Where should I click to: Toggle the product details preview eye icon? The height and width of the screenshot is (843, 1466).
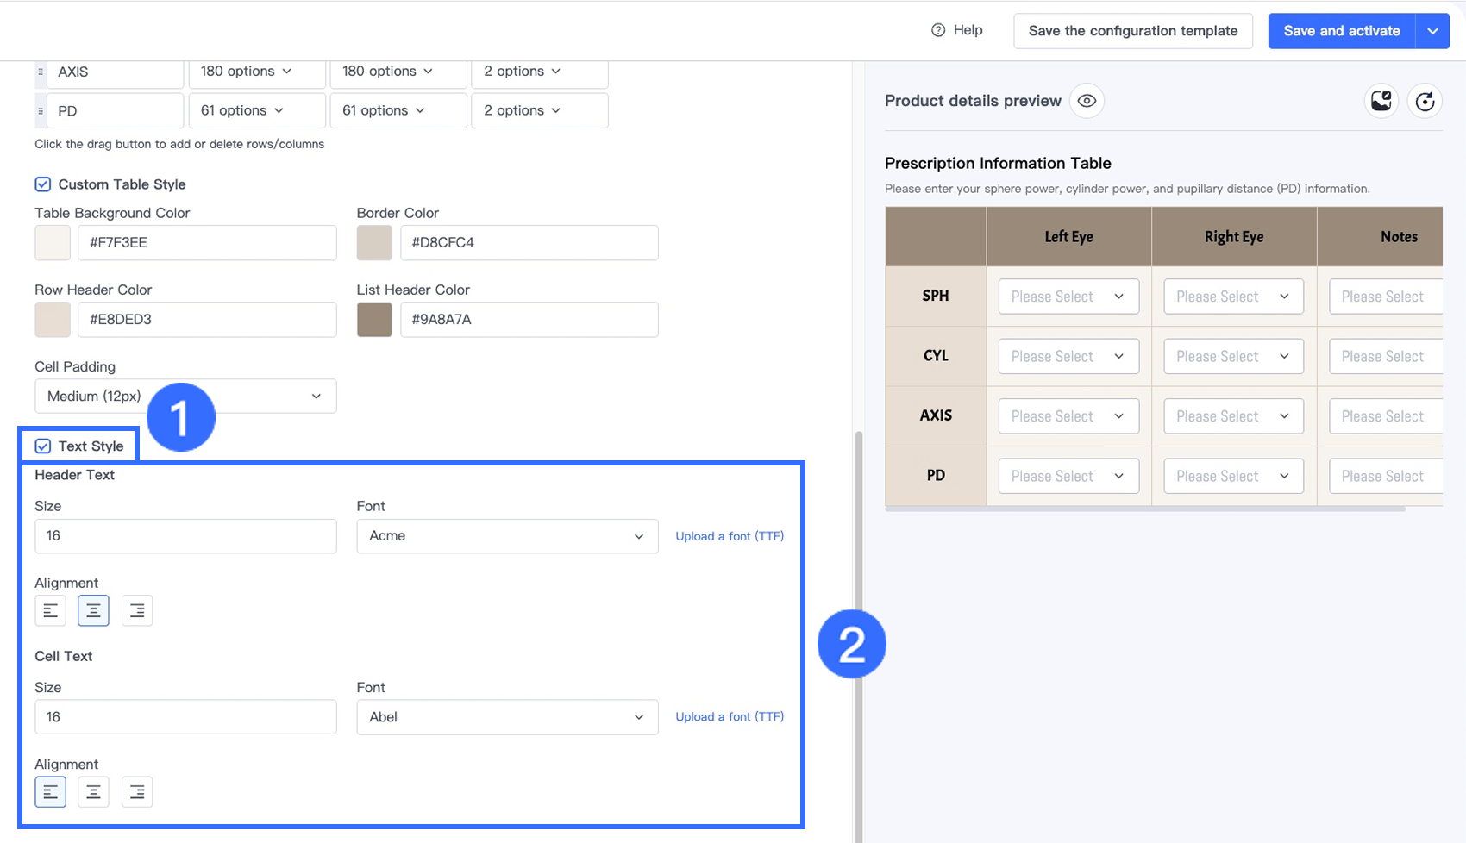point(1087,101)
